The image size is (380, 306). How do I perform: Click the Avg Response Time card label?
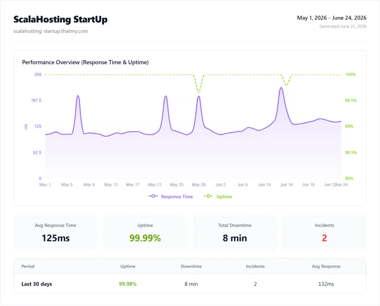56,225
